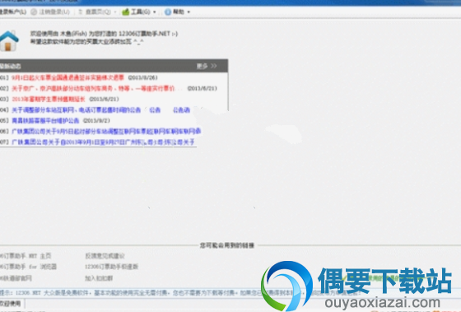The image size is (461, 312).
Task: Open the 关于调整部分车站互联网 announcement link
Action: [x=76, y=110]
